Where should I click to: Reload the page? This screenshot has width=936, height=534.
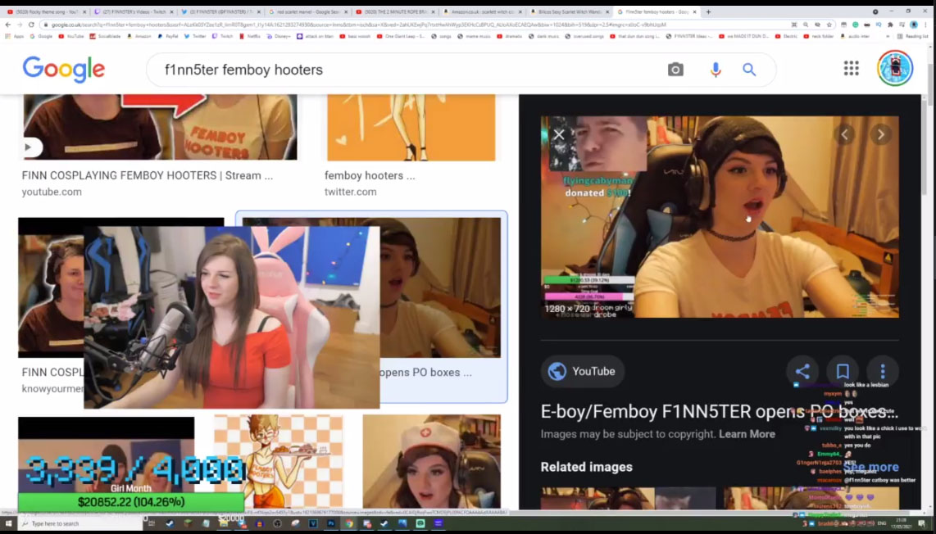coord(31,25)
